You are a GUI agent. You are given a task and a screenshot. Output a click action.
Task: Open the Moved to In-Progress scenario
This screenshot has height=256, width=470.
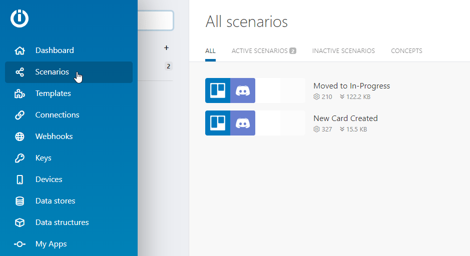[x=351, y=86]
